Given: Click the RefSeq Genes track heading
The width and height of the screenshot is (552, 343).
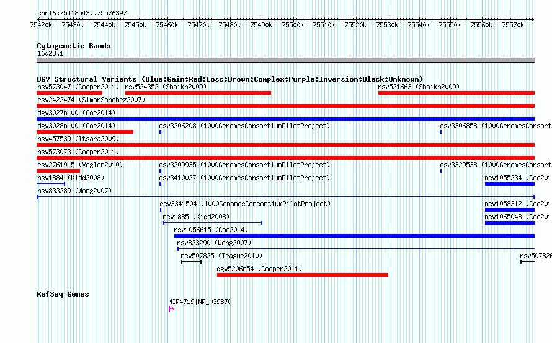Looking at the screenshot, I should pyautogui.click(x=63, y=294).
